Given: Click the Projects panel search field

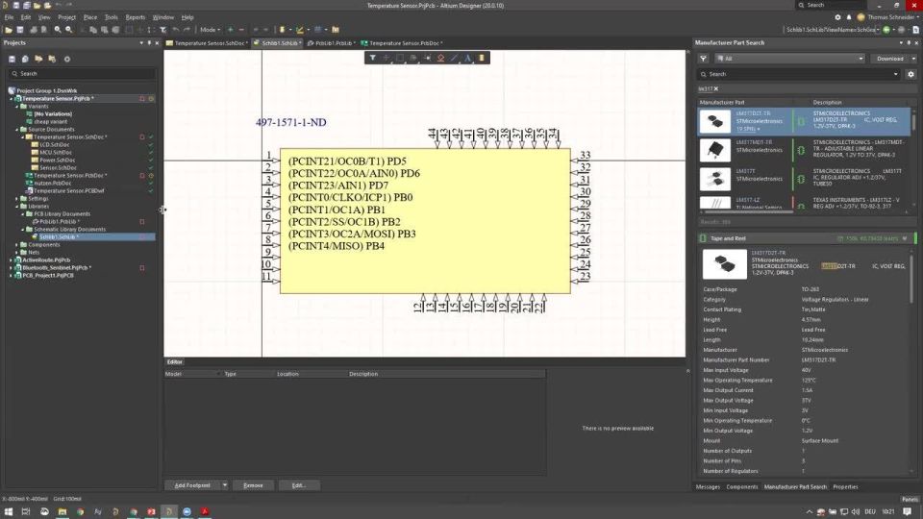Looking at the screenshot, I should pos(81,74).
